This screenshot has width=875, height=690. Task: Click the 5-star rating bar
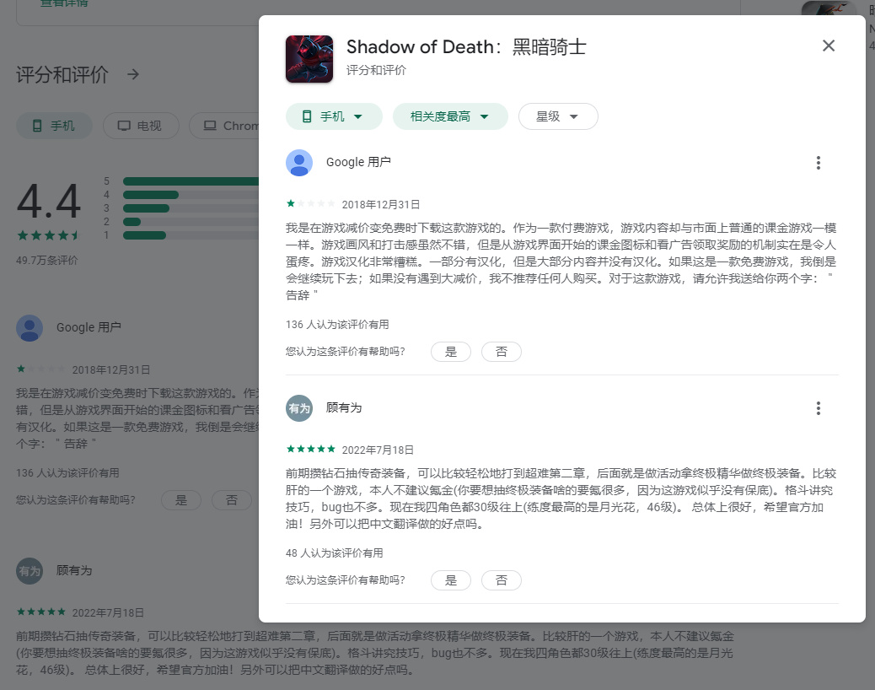[x=191, y=181]
